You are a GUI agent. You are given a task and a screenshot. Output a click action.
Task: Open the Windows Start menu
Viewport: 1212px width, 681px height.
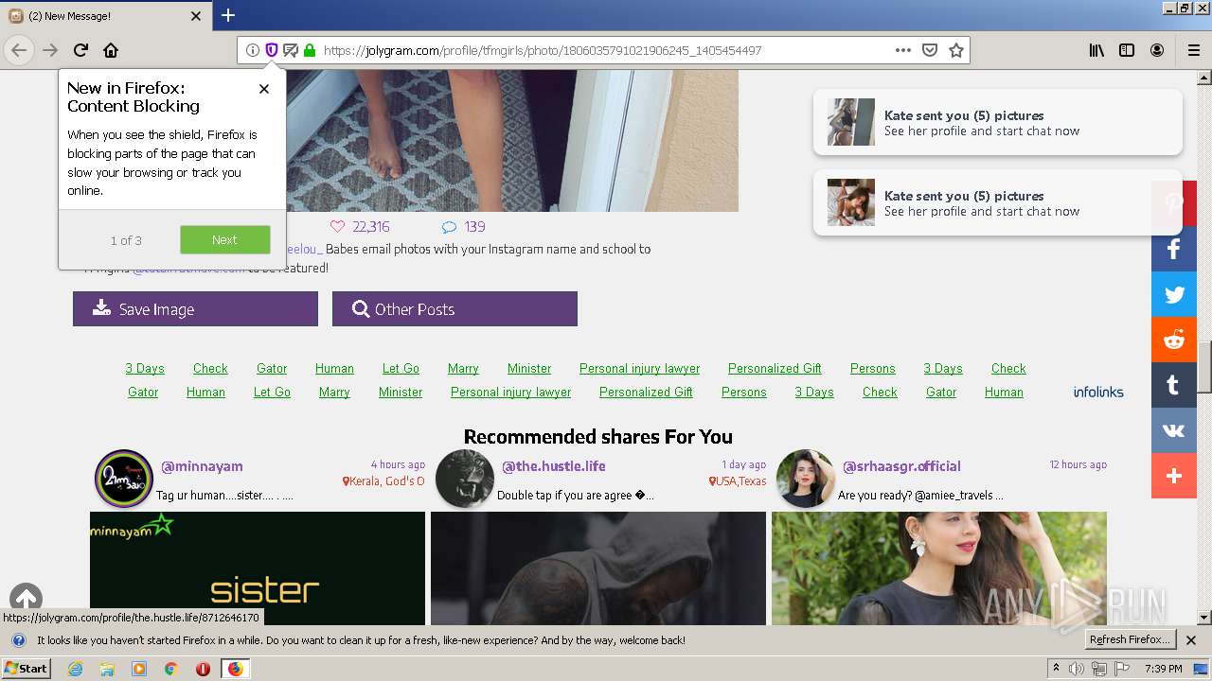[27, 668]
